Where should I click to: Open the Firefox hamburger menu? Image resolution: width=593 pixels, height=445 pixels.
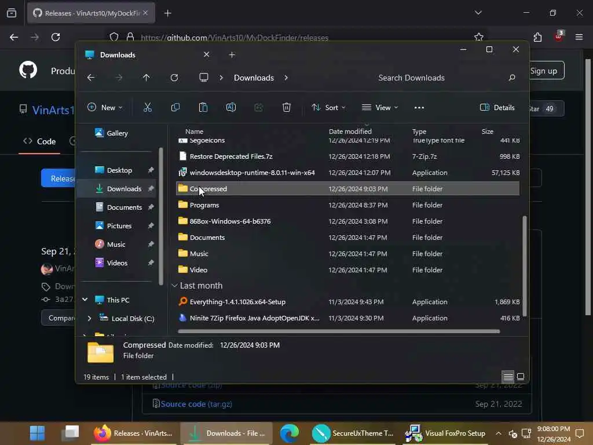click(579, 37)
